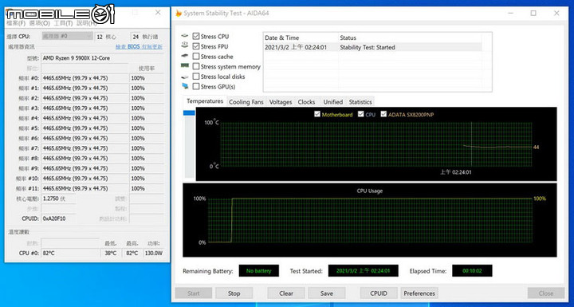Click the Stop button
Screen dimensions: 574x307
tap(234, 293)
